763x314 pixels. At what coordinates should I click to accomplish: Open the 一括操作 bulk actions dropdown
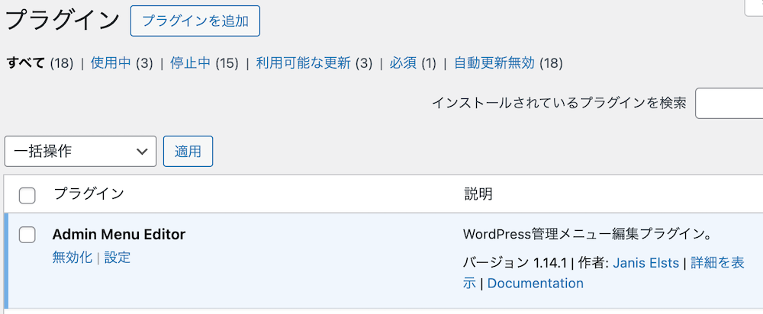click(80, 151)
